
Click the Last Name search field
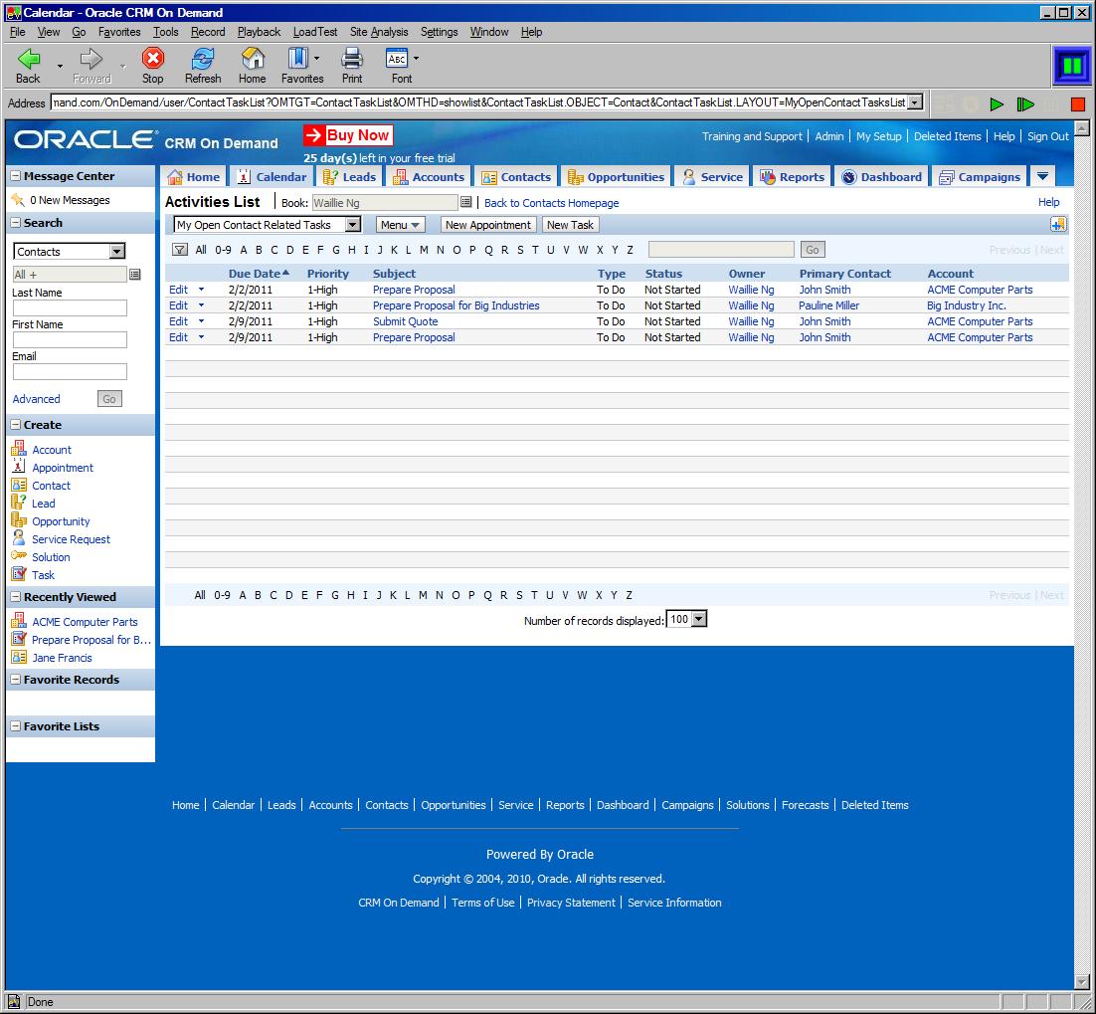point(70,307)
